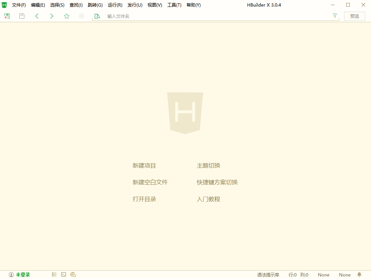The width and height of the screenshot is (371, 279).
Task: Open the 文件(F) menu
Action: 19,5
